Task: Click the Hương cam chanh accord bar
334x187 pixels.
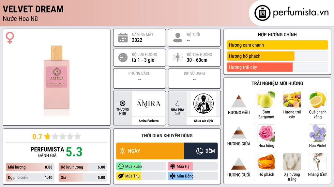Action: click(277, 45)
